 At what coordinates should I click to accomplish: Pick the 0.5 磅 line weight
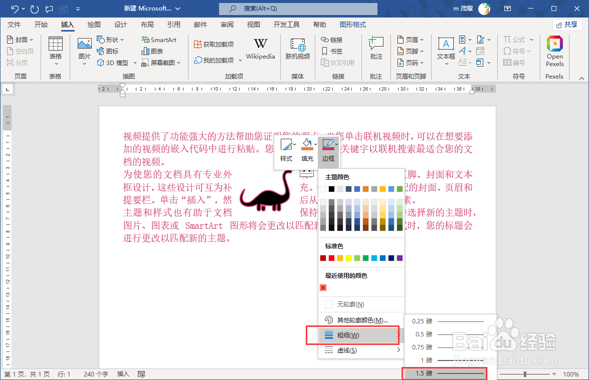444,334
